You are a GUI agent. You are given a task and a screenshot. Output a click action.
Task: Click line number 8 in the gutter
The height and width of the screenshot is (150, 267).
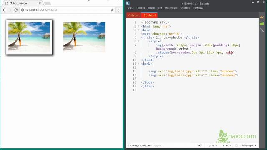coord(135,52)
